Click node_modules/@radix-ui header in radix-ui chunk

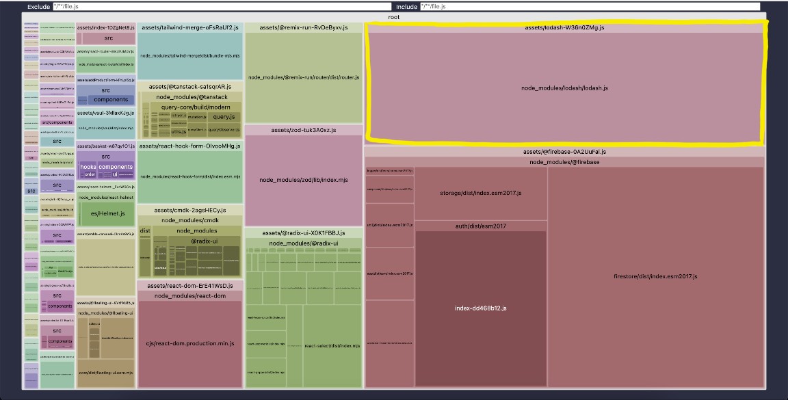click(x=304, y=243)
